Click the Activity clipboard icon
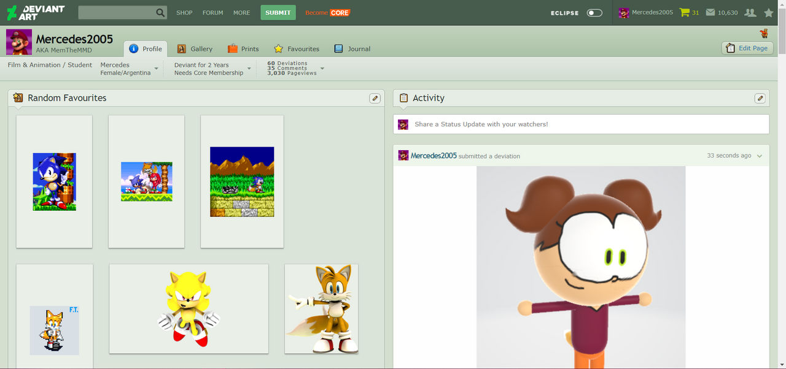This screenshot has height=369, width=786. (x=403, y=97)
